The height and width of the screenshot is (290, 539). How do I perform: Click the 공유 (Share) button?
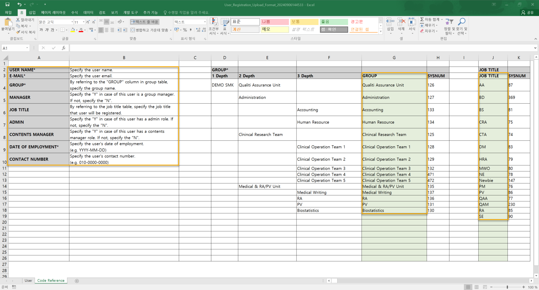pyautogui.click(x=527, y=12)
